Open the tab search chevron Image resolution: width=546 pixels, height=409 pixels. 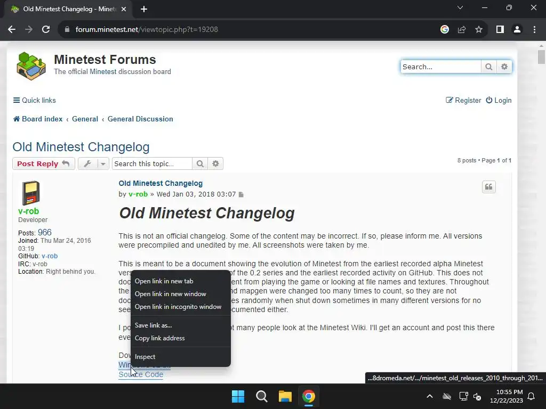point(460,7)
